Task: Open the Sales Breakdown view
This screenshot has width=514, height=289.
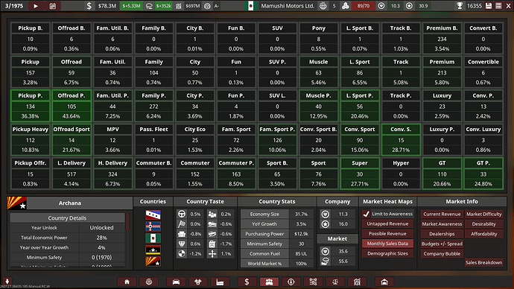Action: point(484,262)
